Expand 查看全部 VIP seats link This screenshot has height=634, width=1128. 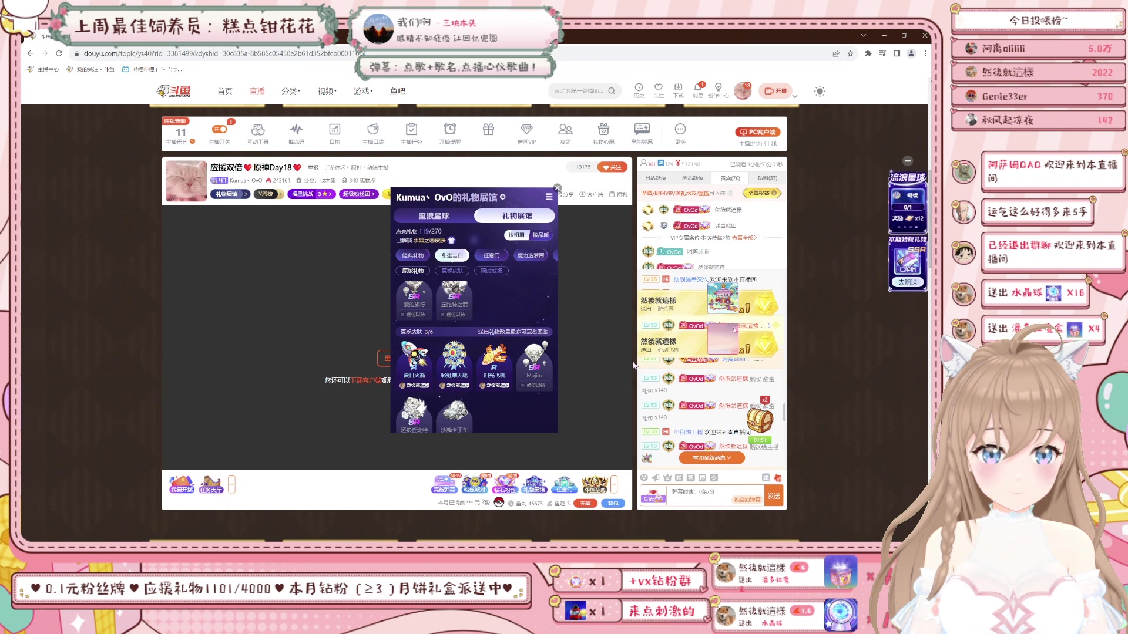pos(744,238)
